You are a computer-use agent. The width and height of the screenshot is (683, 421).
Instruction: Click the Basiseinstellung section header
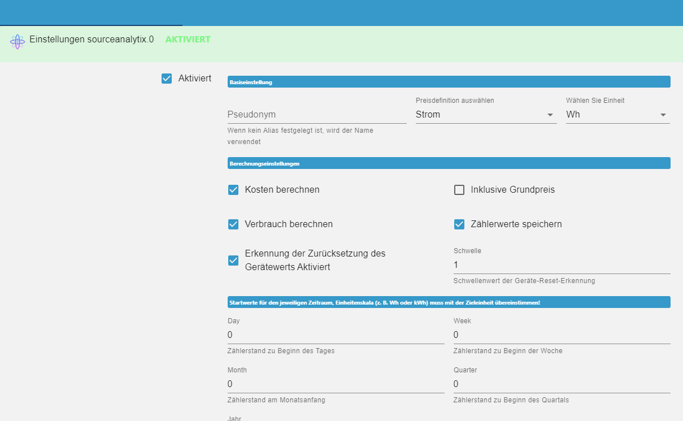click(449, 82)
